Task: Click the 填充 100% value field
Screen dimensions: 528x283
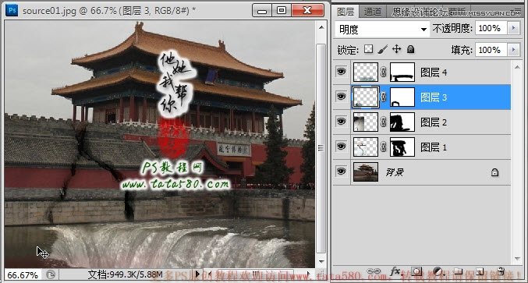Action: pos(491,50)
